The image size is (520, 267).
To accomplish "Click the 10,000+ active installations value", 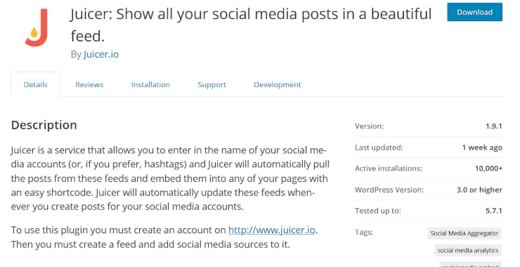I will [488, 169].
